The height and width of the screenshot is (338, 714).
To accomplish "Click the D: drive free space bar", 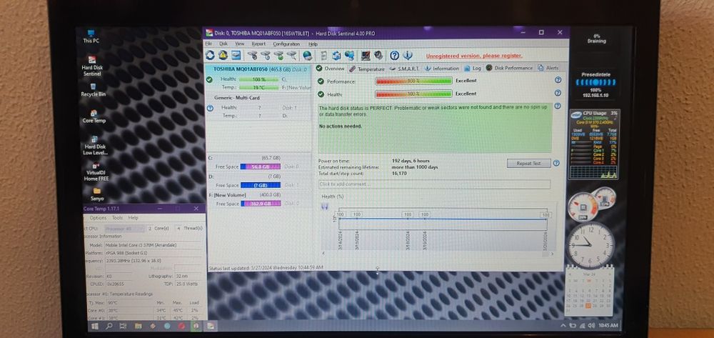I will (x=260, y=185).
